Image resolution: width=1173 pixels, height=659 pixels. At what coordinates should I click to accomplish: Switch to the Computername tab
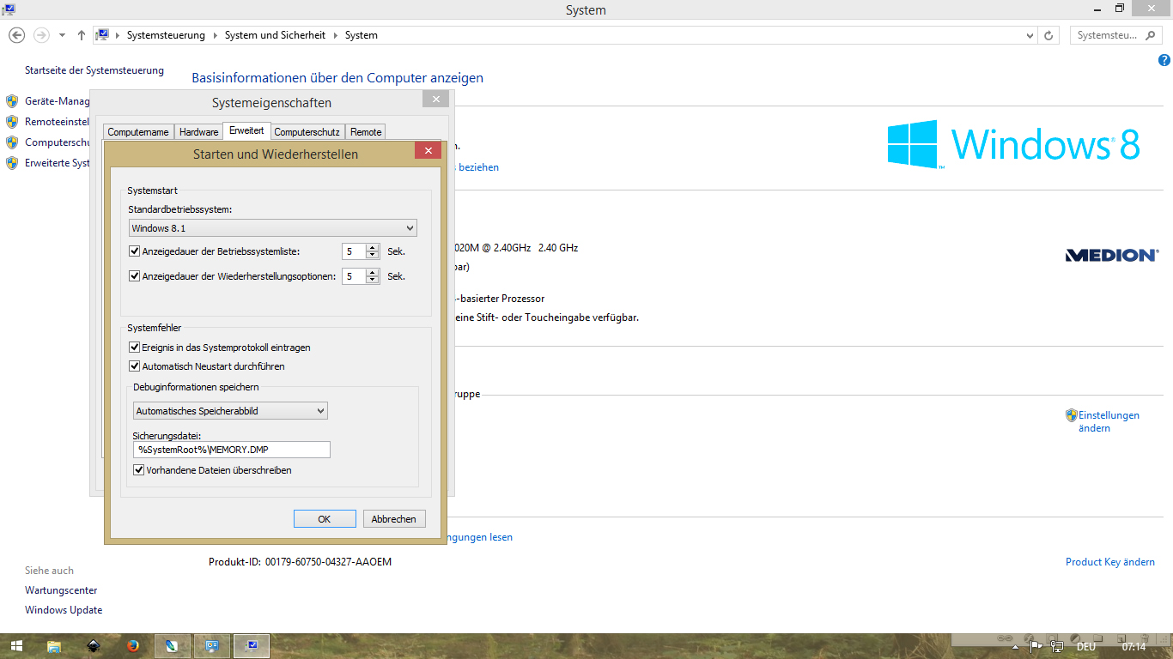(138, 132)
